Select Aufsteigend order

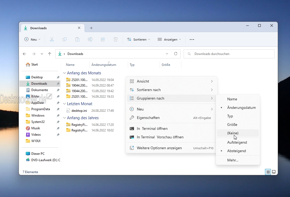[x=238, y=143]
